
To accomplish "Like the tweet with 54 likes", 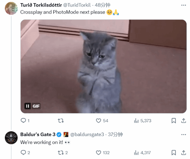I will tap(102, 121).
